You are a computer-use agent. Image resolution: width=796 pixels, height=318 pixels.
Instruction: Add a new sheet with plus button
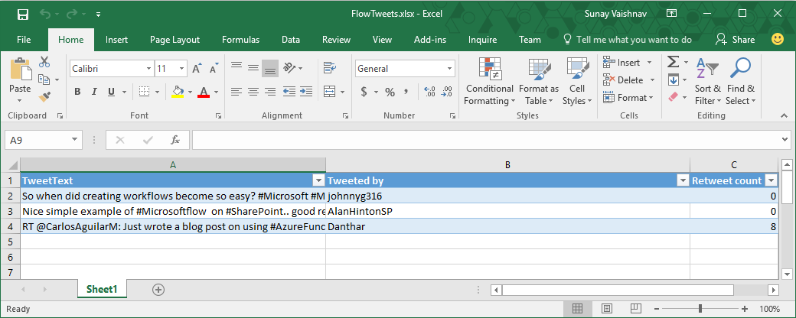point(158,290)
